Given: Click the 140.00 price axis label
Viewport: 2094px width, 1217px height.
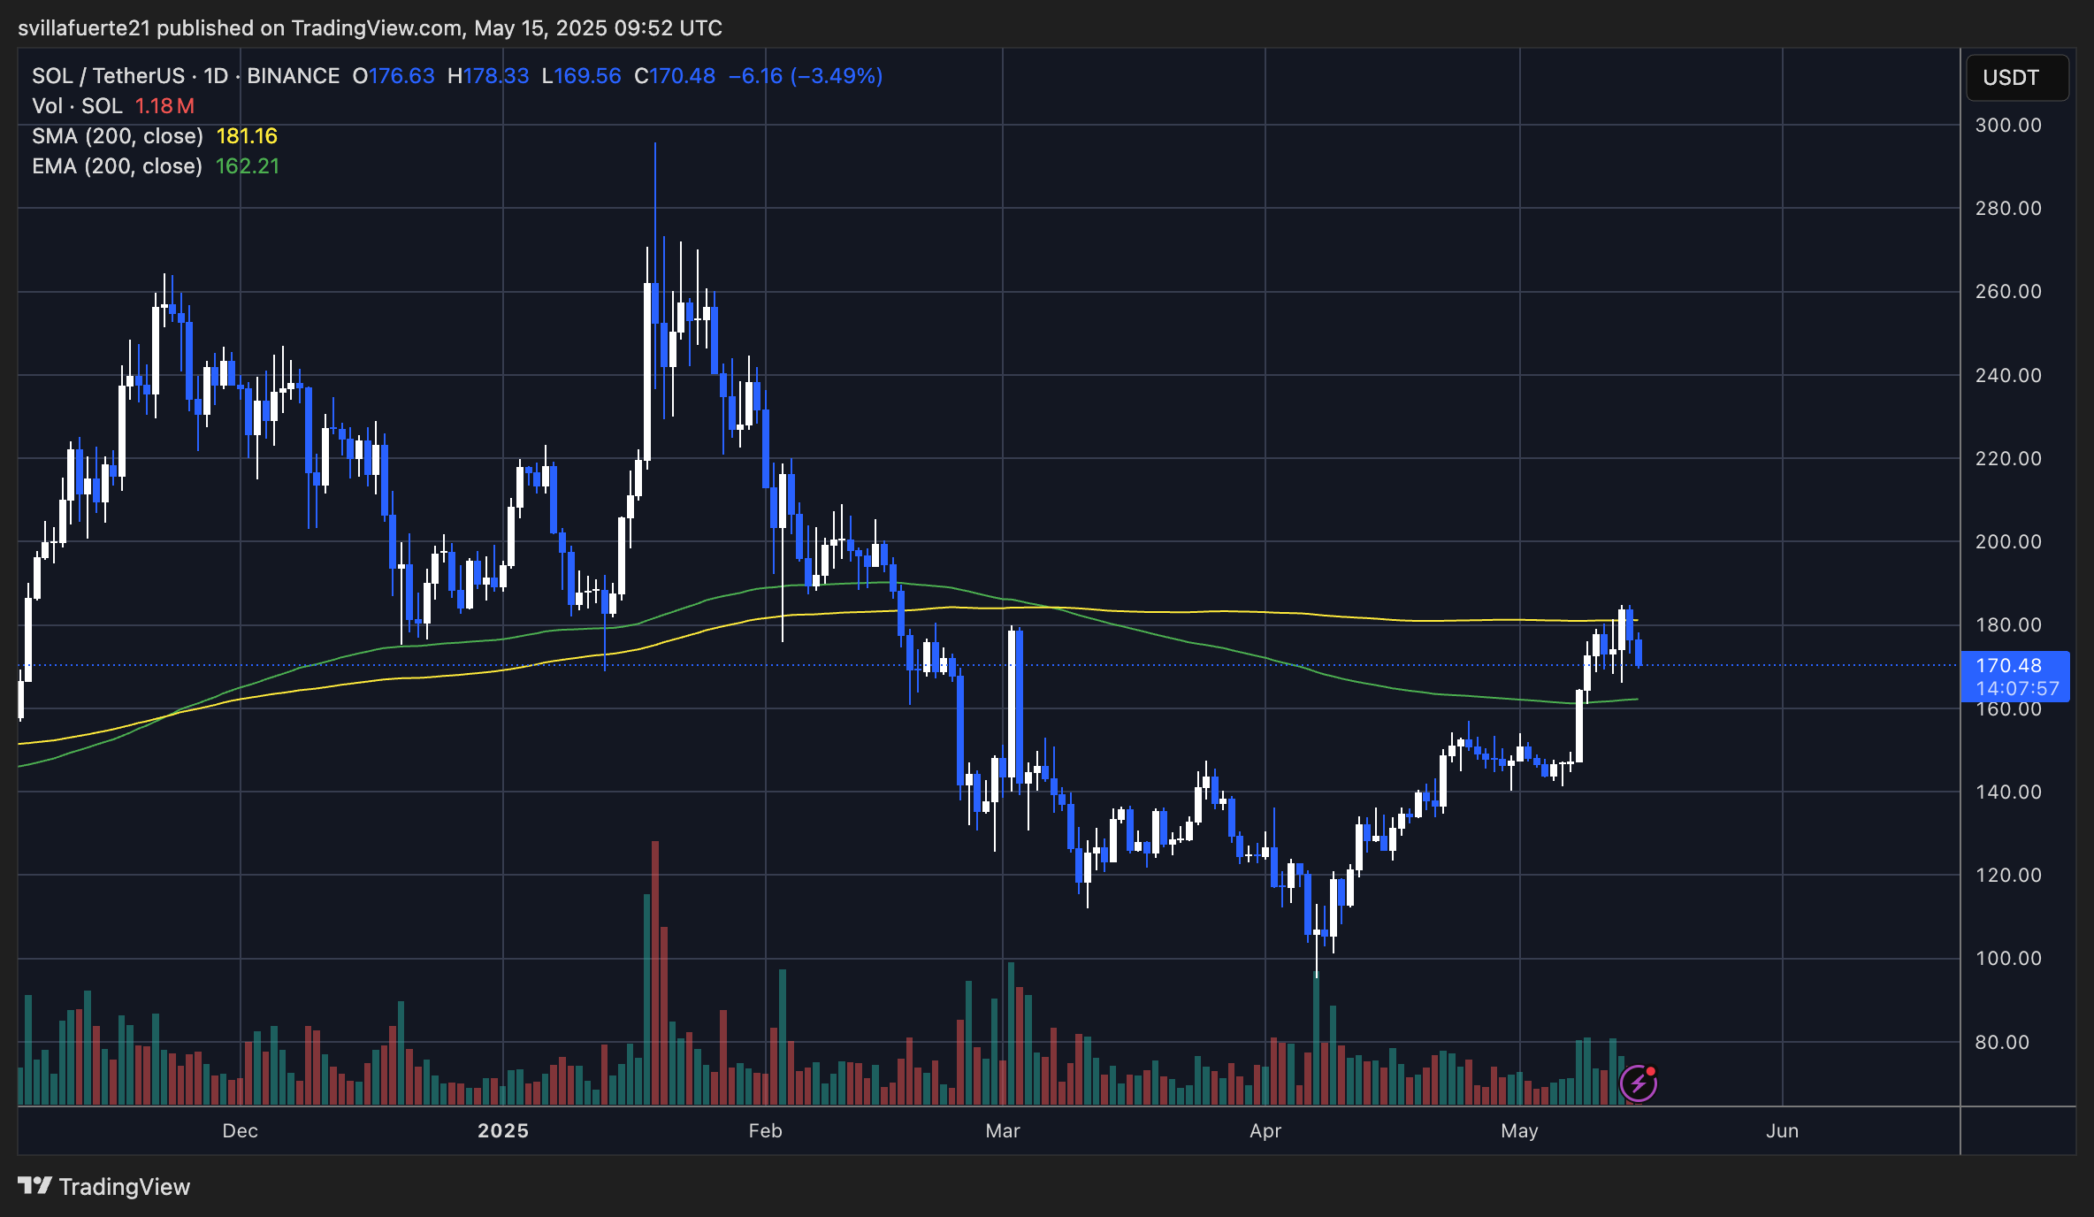Looking at the screenshot, I should click(x=2008, y=792).
